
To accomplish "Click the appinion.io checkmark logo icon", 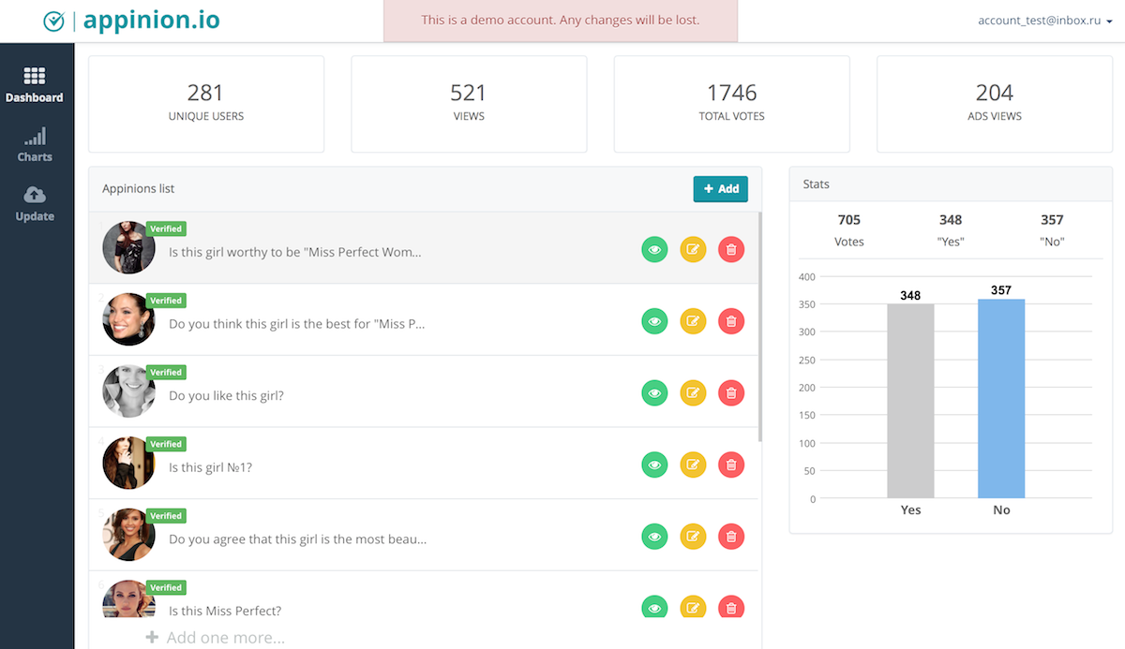I will point(54,21).
